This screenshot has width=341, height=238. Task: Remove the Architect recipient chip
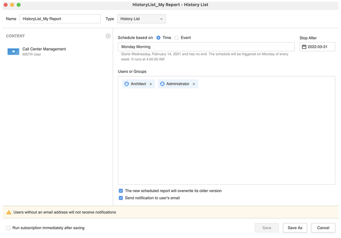151,84
